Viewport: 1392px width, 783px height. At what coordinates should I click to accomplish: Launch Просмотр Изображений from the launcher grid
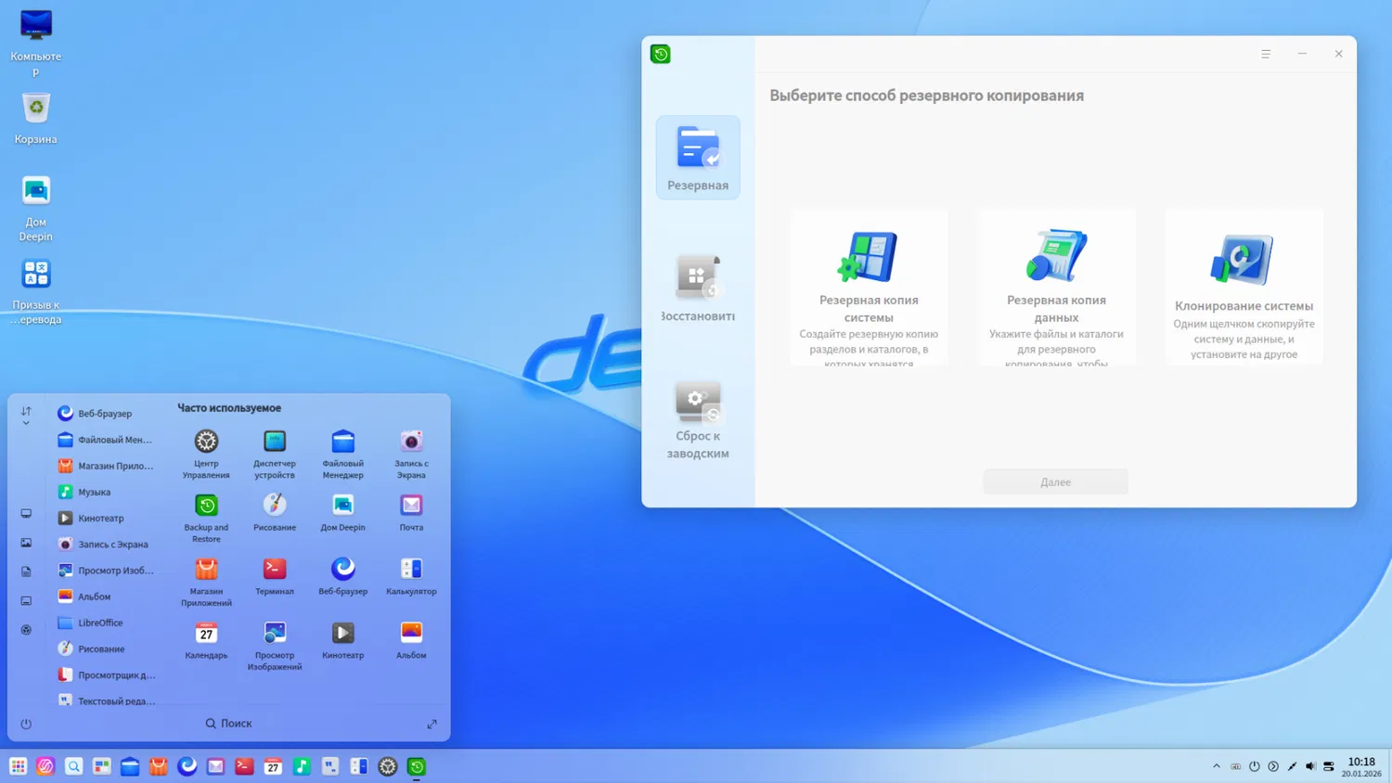click(x=275, y=646)
